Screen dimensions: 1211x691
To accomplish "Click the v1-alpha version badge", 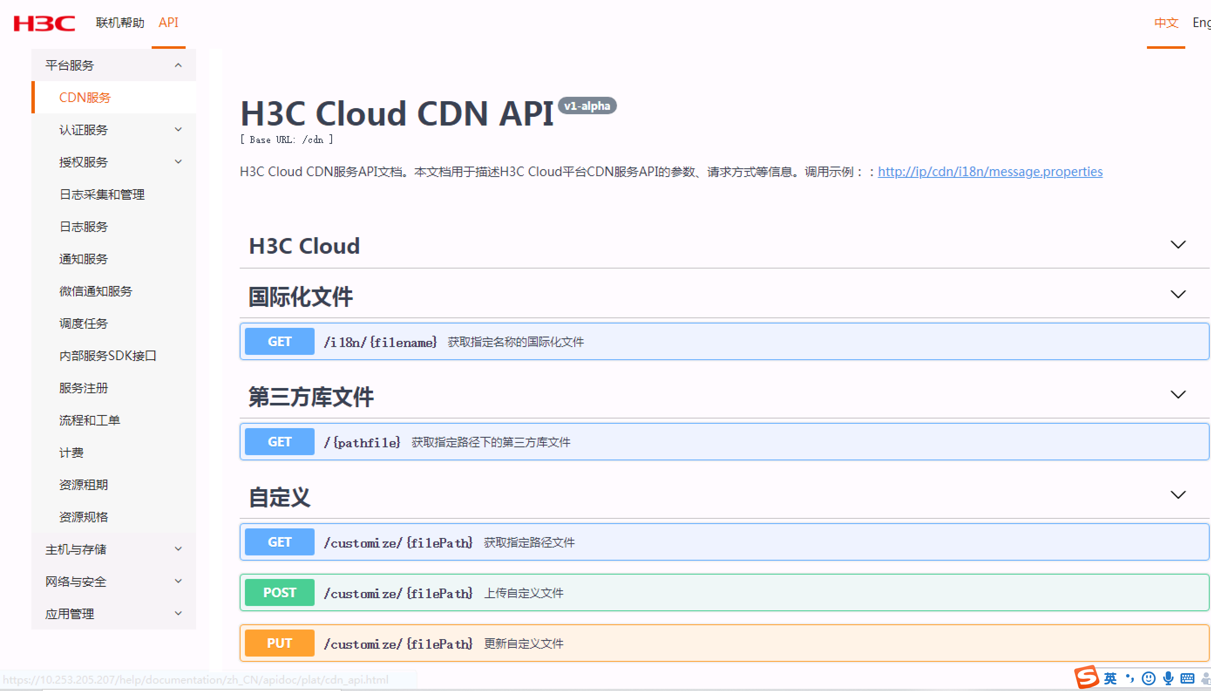I will click(x=587, y=106).
